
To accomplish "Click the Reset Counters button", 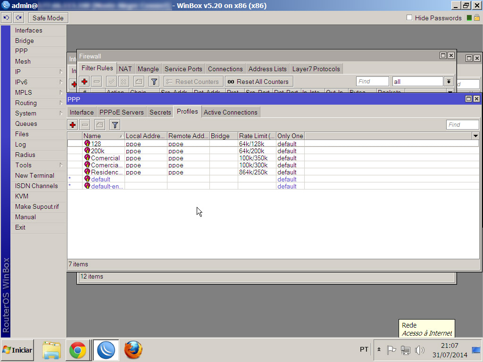I will (x=193, y=82).
